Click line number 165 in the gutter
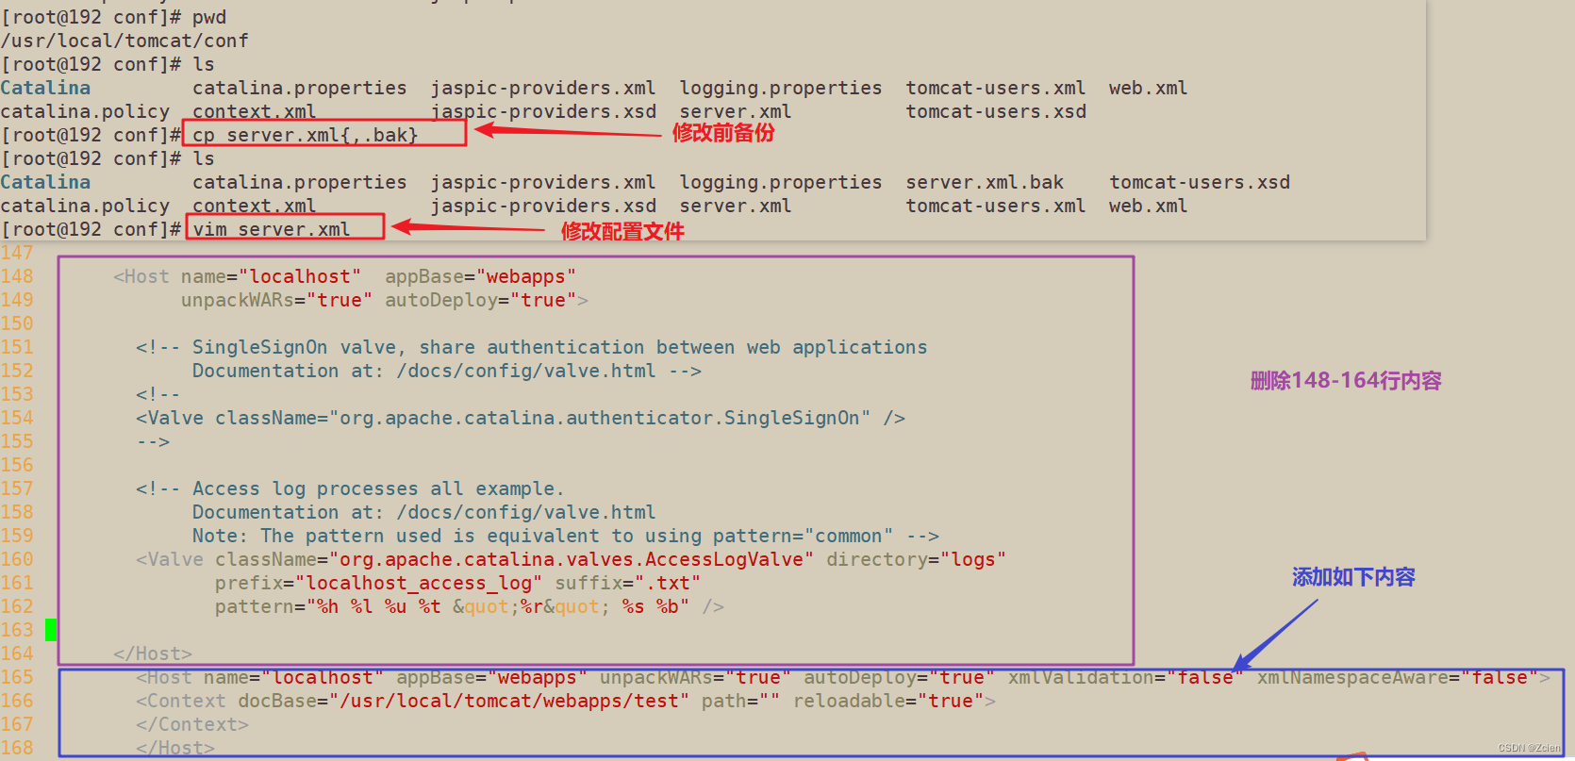This screenshot has height=761, width=1575. [17, 677]
